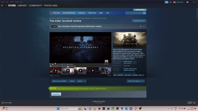Open the STORE tab

pyautogui.click(x=12, y=6)
